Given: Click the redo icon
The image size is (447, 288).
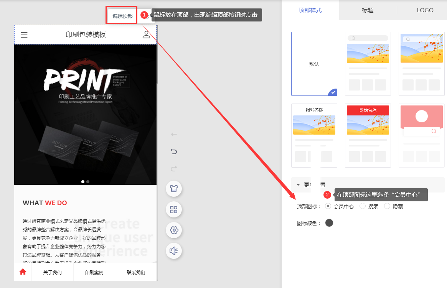Looking at the screenshot, I should (x=174, y=169).
